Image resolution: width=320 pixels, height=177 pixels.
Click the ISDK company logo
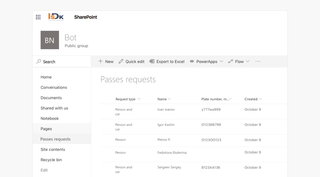point(56,17)
